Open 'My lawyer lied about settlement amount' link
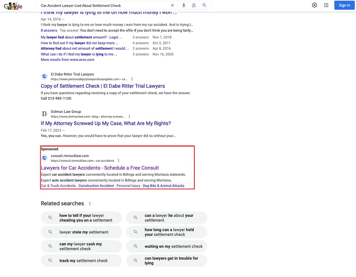The image size is (356, 277). click(x=81, y=37)
